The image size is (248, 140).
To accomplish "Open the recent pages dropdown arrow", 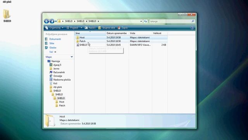I will coord(56,21).
